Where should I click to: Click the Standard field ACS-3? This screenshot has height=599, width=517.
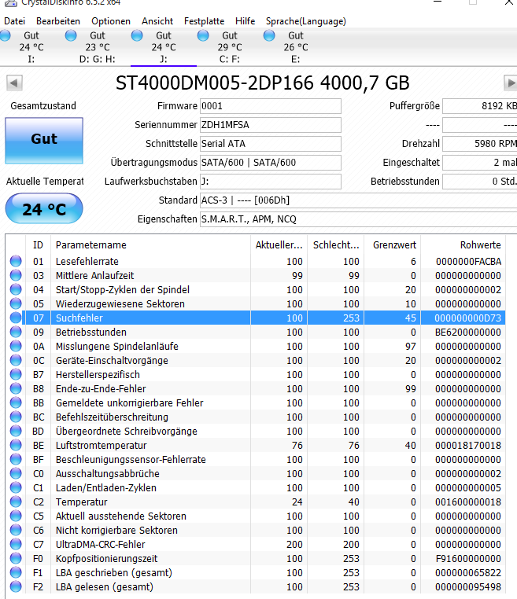[x=358, y=200]
